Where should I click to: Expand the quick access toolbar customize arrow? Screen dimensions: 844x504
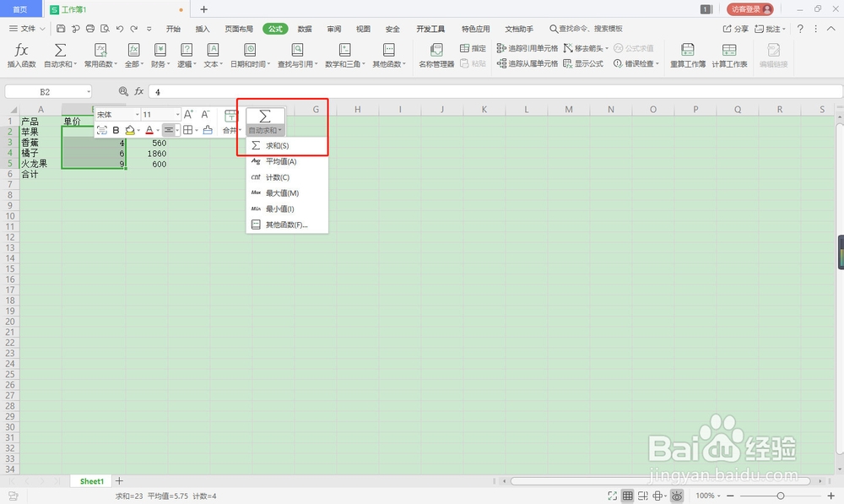click(x=149, y=29)
